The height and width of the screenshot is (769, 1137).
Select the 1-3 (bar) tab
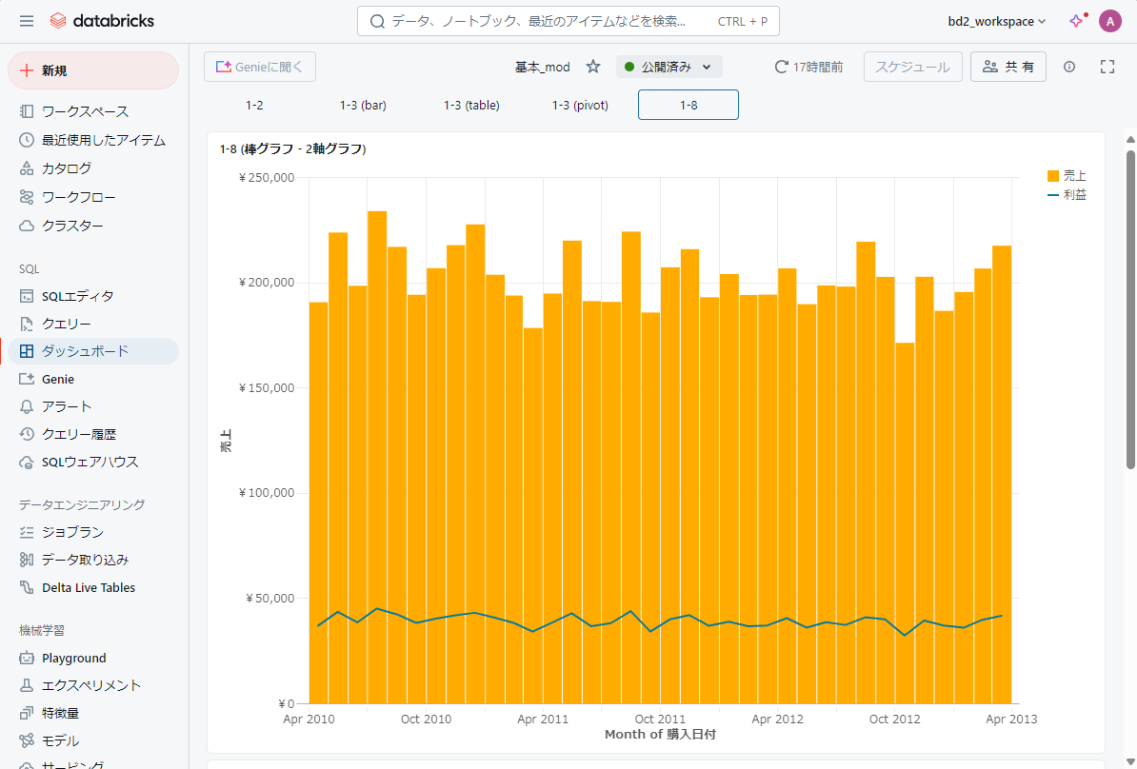point(363,105)
